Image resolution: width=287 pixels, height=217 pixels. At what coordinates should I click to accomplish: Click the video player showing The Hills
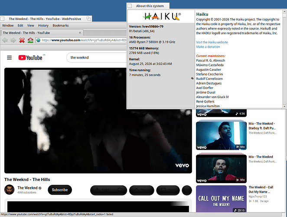98,120
